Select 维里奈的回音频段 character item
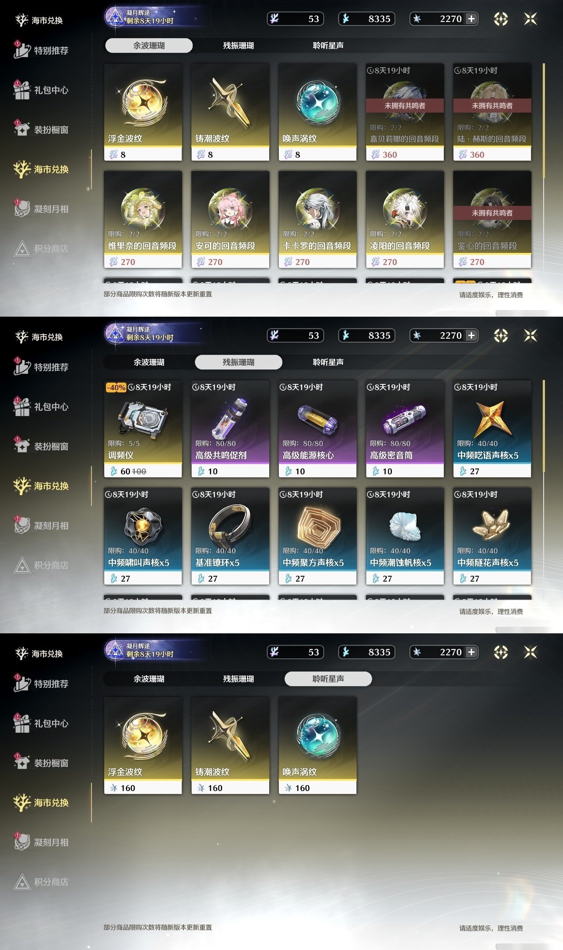 pyautogui.click(x=143, y=219)
